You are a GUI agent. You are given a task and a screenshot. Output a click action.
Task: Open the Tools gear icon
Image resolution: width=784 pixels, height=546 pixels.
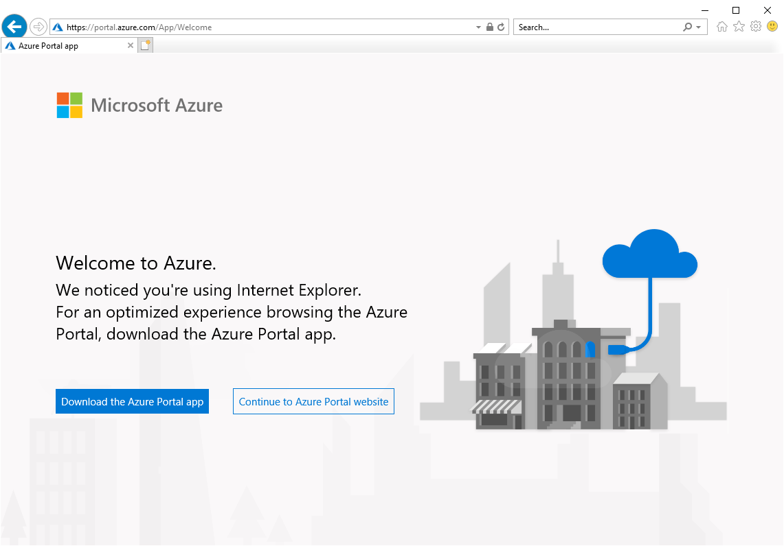tap(756, 27)
